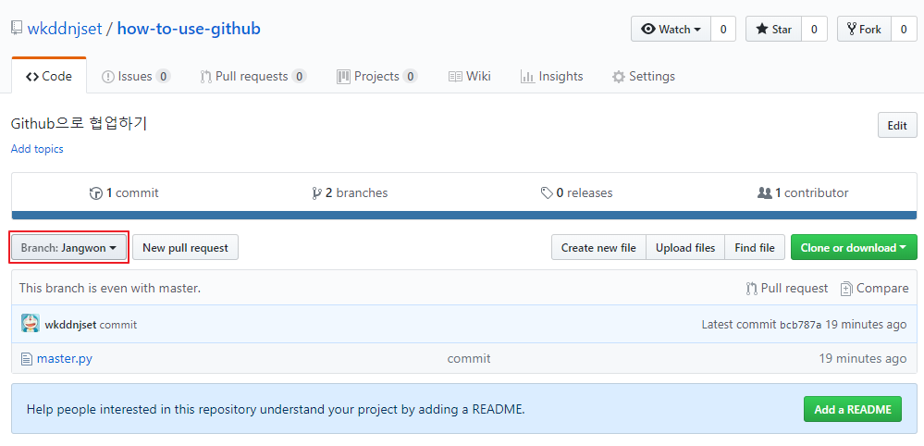
Task: Star this repository
Action: coord(774,29)
